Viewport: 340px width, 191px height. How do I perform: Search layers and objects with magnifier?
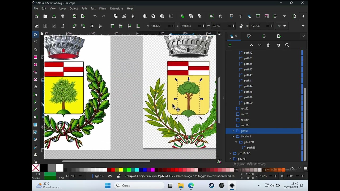287,45
